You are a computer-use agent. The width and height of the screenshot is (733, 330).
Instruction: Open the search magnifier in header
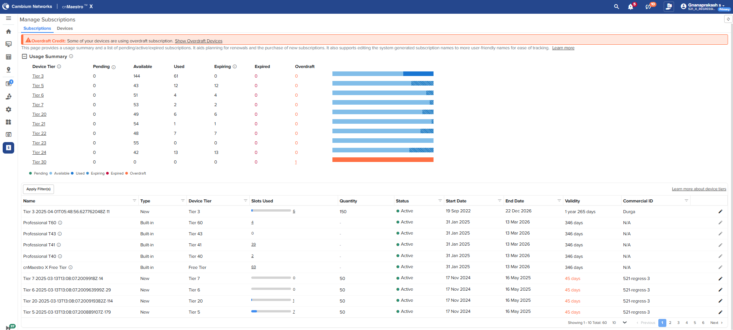(x=616, y=6)
